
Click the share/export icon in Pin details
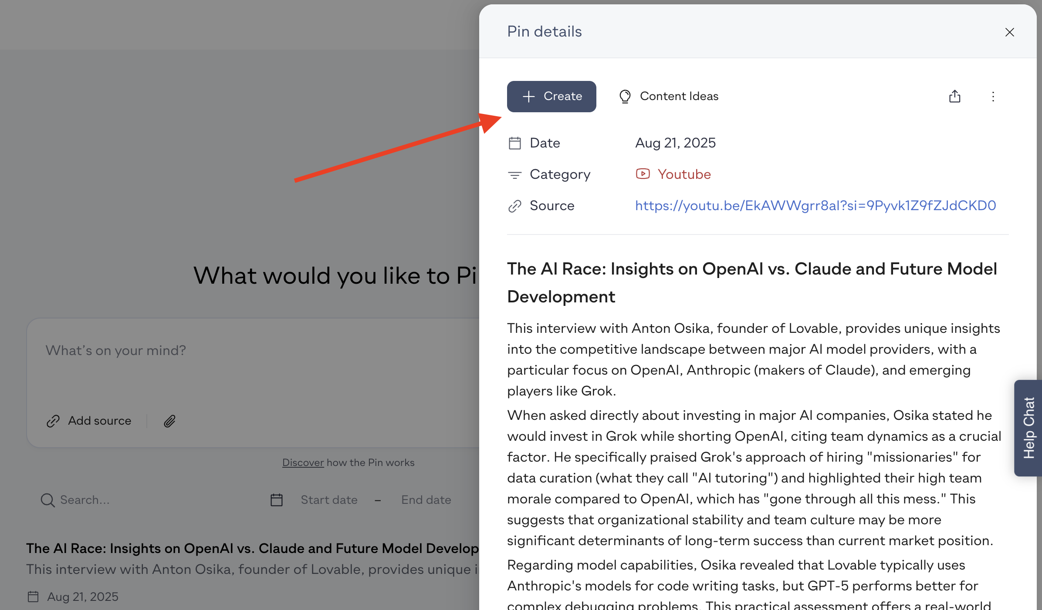[x=954, y=96]
